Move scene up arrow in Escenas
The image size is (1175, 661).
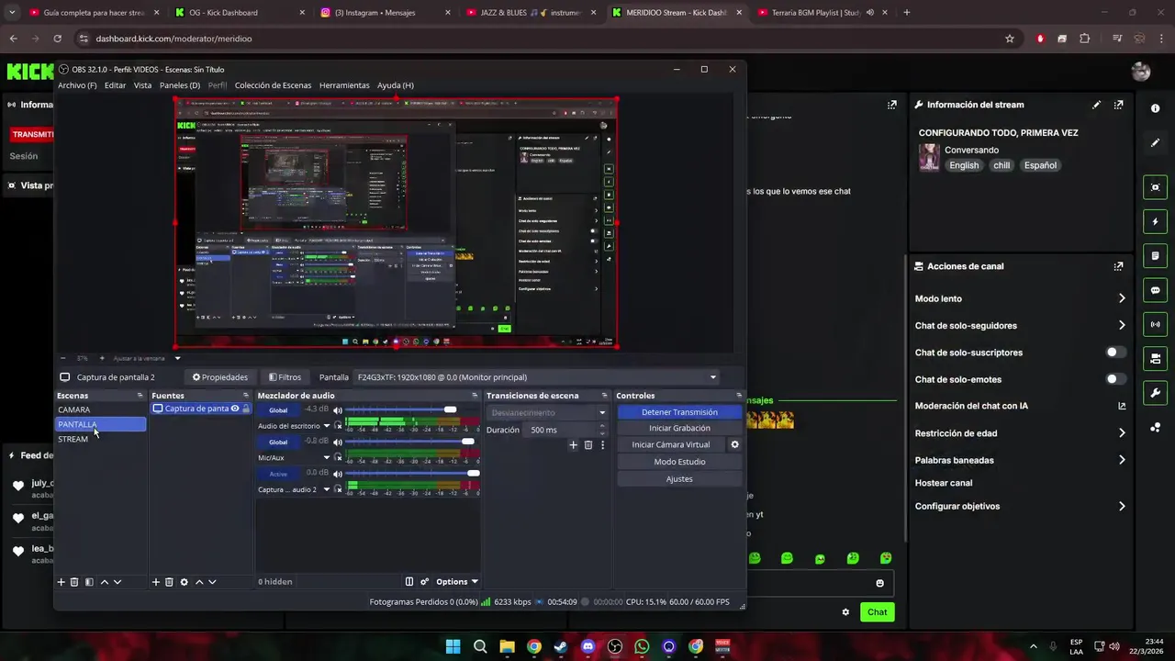(104, 582)
